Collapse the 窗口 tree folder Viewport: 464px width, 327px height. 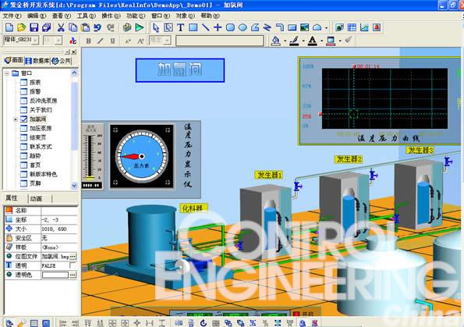(x=7, y=73)
